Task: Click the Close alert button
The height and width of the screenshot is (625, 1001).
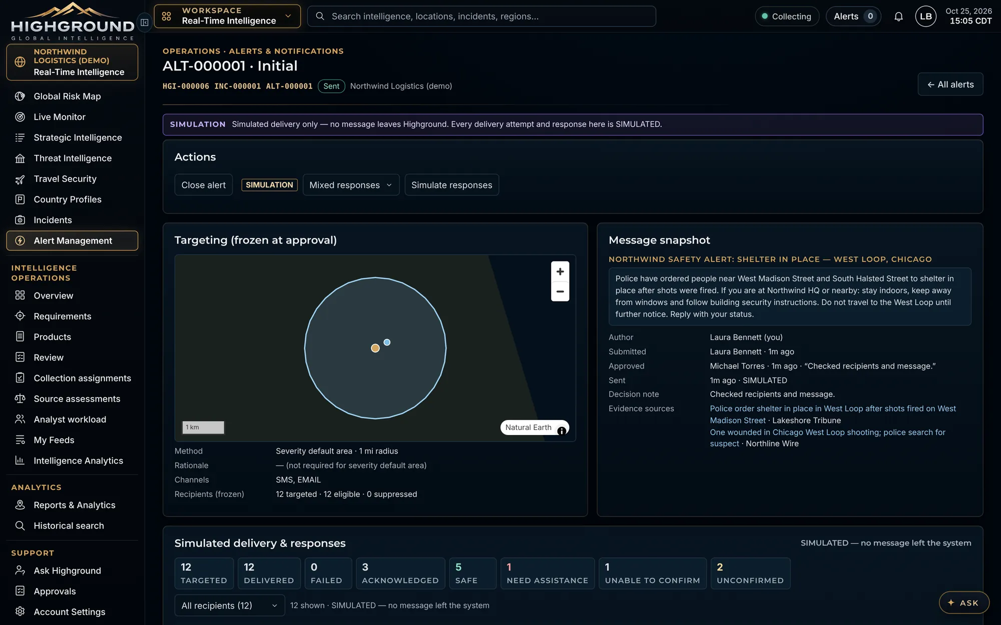Action: click(203, 185)
